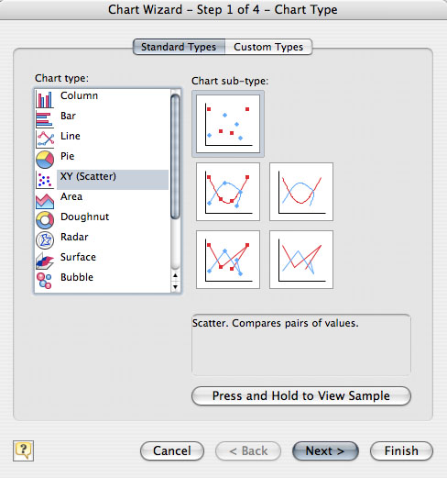Screen dimensions: 447x478
Task: Switch to the Standard Types tab
Action: point(179,47)
